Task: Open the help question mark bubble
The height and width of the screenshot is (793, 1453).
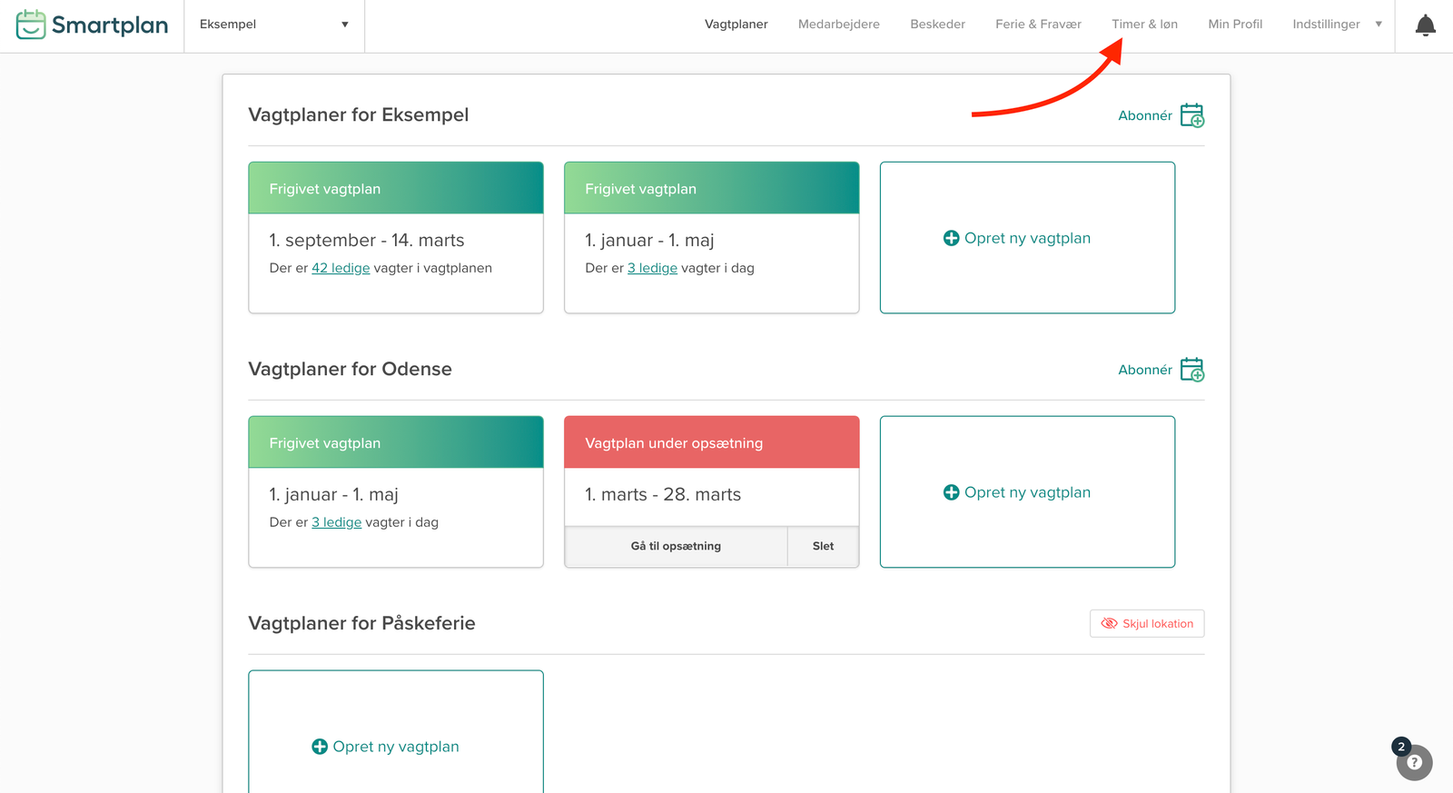Action: (1414, 762)
